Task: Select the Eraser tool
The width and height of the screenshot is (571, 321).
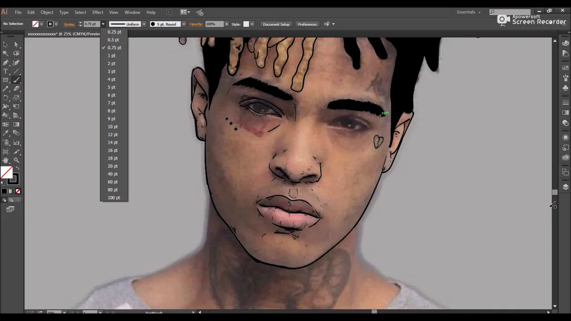Action: point(17,89)
